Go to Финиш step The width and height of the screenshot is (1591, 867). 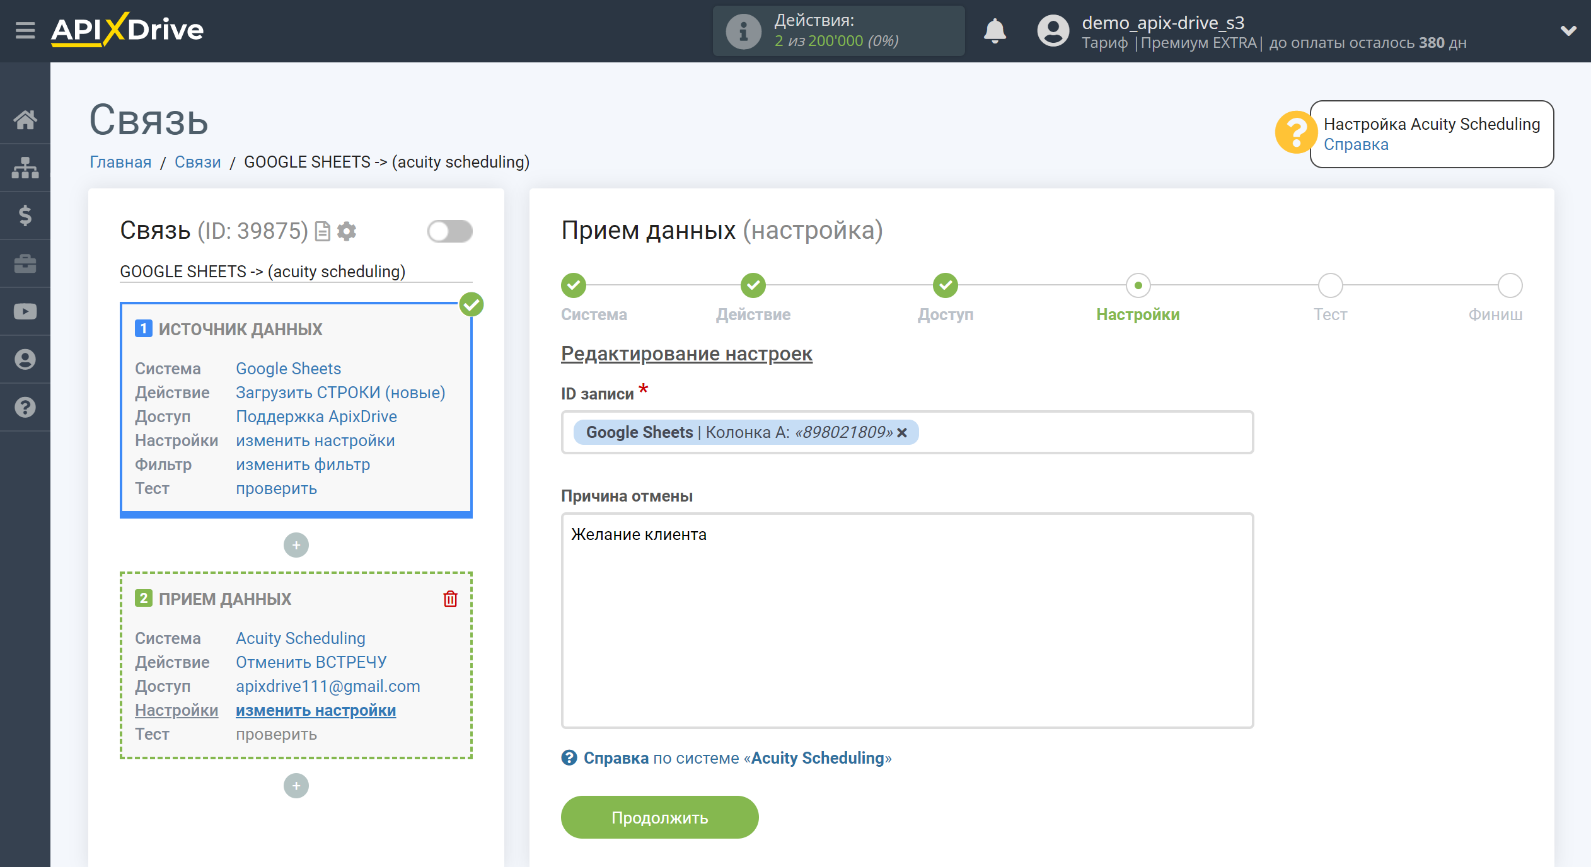coord(1510,285)
